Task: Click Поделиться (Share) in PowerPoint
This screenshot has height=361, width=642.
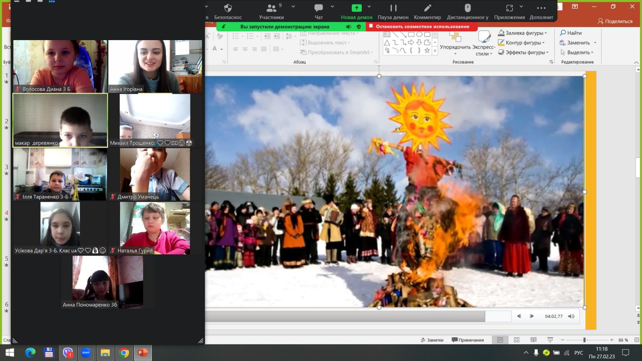Action: point(615,21)
